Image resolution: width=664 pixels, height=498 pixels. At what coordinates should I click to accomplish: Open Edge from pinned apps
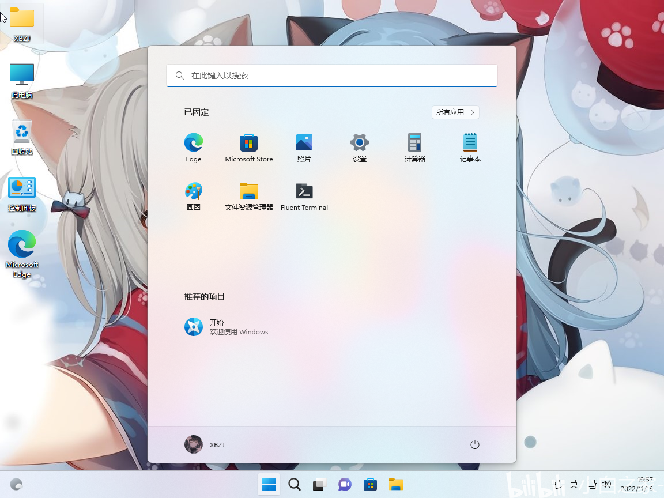pyautogui.click(x=194, y=148)
